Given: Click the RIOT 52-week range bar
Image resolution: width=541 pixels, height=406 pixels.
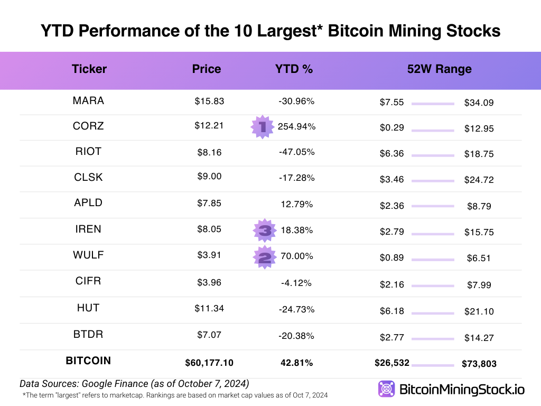Looking at the screenshot, I should click(x=433, y=155).
